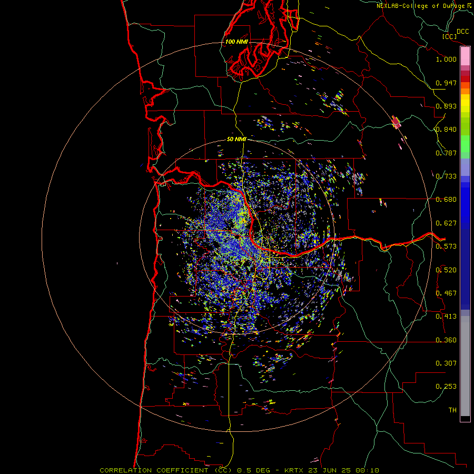Select the 0.840 scale value
Screen dimensions: 474x474
[x=446, y=130]
